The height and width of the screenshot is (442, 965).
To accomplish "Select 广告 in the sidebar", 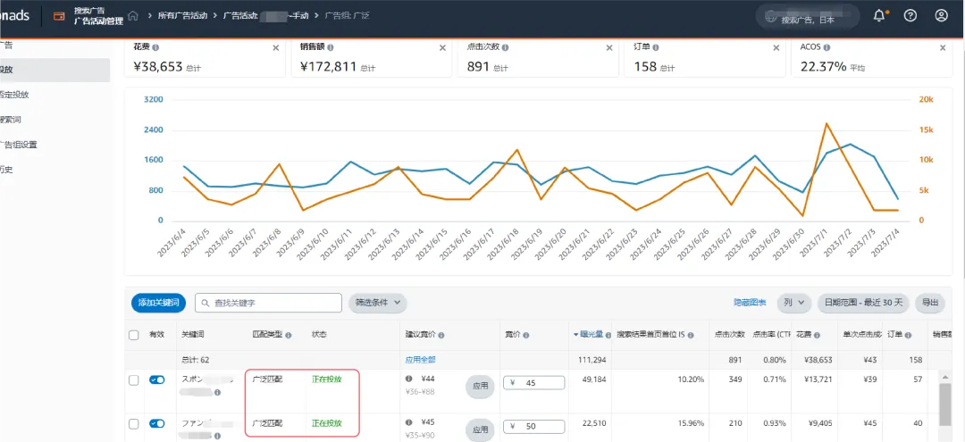I will [x=7, y=46].
